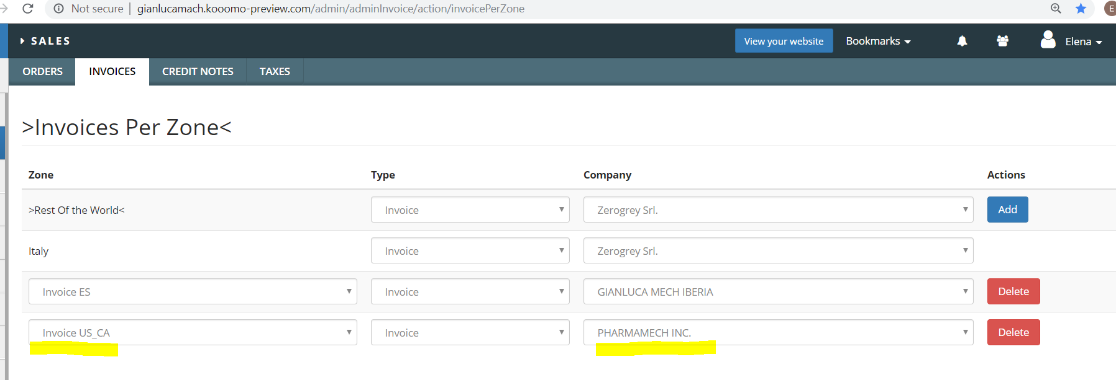Click the Elena user avatar icon
Image resolution: width=1116 pixels, height=380 pixels.
[1048, 40]
